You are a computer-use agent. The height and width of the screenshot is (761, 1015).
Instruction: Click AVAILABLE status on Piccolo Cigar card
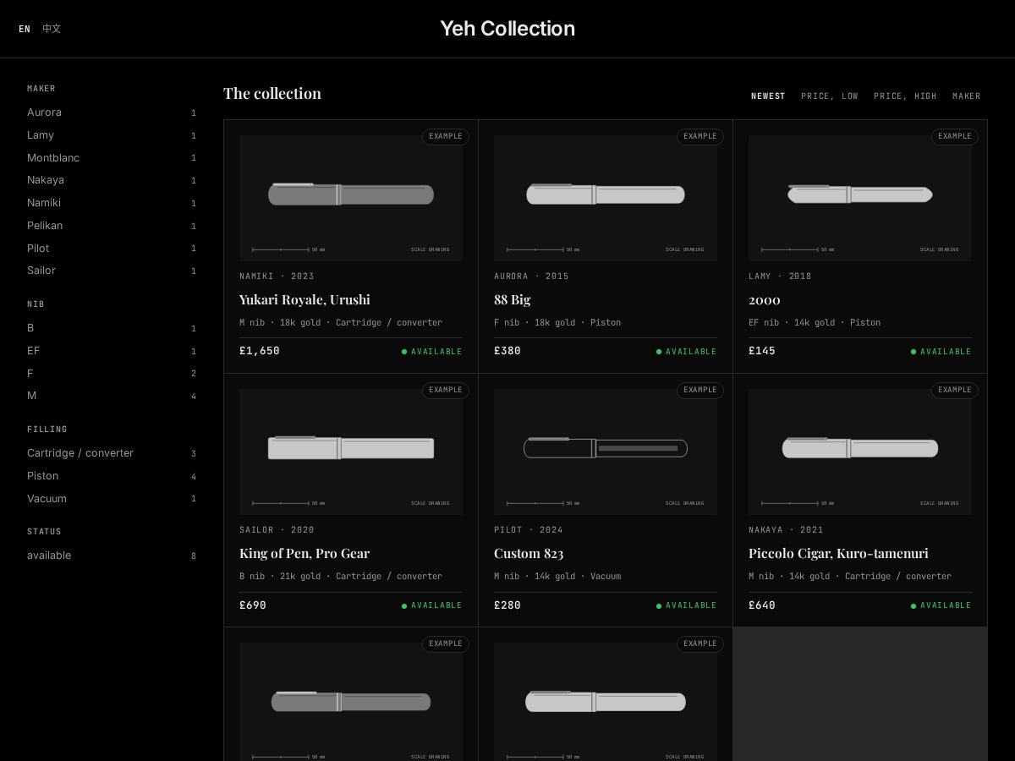click(x=941, y=605)
